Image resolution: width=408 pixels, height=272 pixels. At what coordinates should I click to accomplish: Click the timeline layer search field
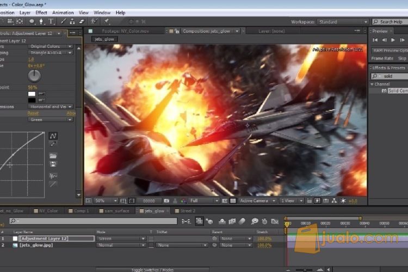[93, 221]
